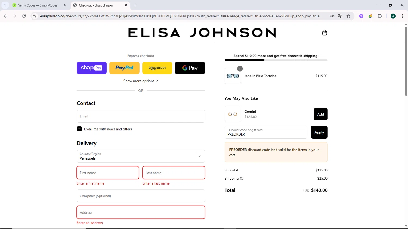Pay with Google Pay
Viewport: 408px width, 229px height.
(190, 68)
